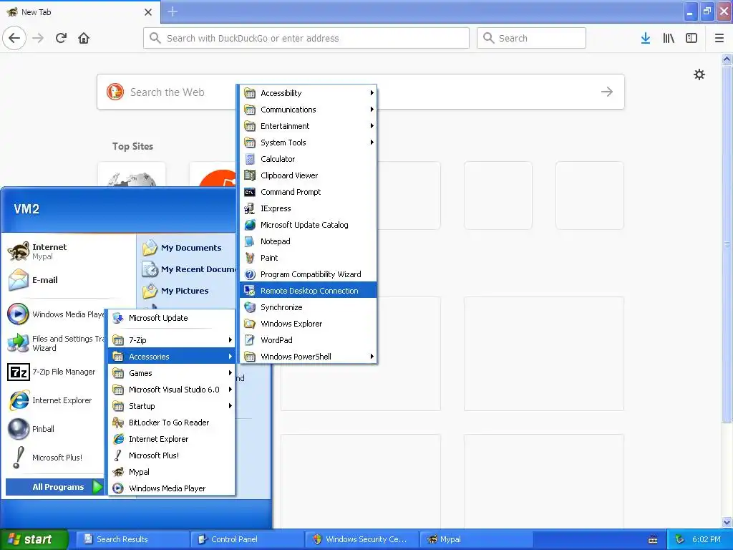Open Search Results taskbar window
Image resolution: width=733 pixels, height=550 pixels.
coord(132,539)
